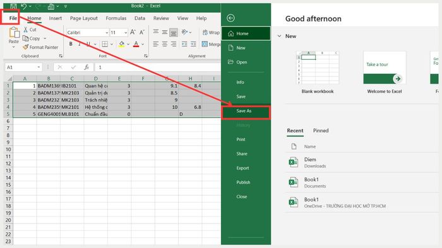The height and width of the screenshot is (248, 442).
Task: Open Fill Color dropdown arrow
Action: click(x=128, y=44)
